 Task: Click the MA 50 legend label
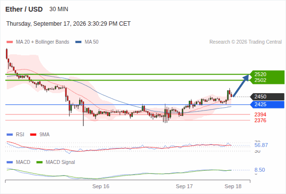(x=92, y=42)
